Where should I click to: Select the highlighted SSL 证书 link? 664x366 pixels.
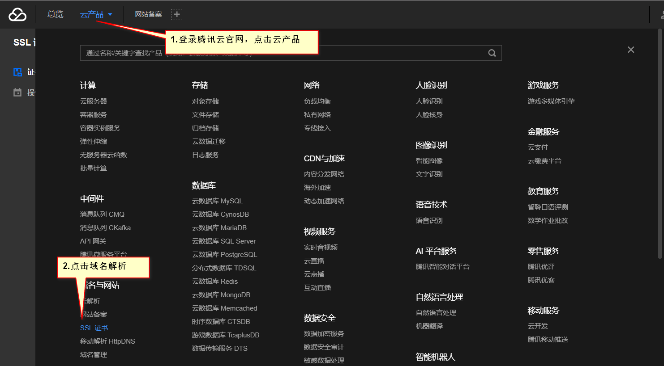(94, 328)
